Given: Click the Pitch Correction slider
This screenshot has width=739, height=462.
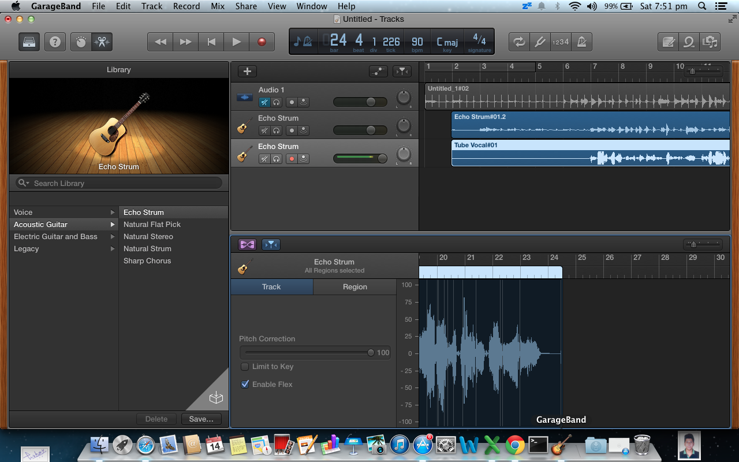Looking at the screenshot, I should pos(309,352).
